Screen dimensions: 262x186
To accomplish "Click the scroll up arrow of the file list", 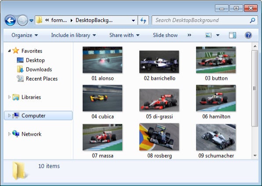I will tap(255, 46).
